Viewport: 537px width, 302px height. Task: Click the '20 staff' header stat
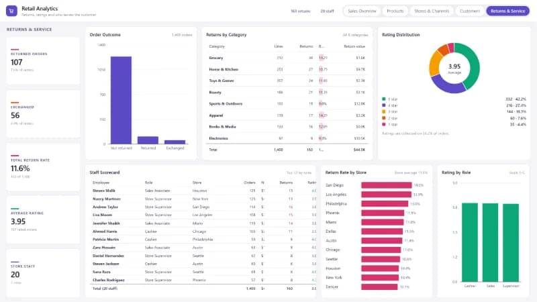(x=327, y=11)
